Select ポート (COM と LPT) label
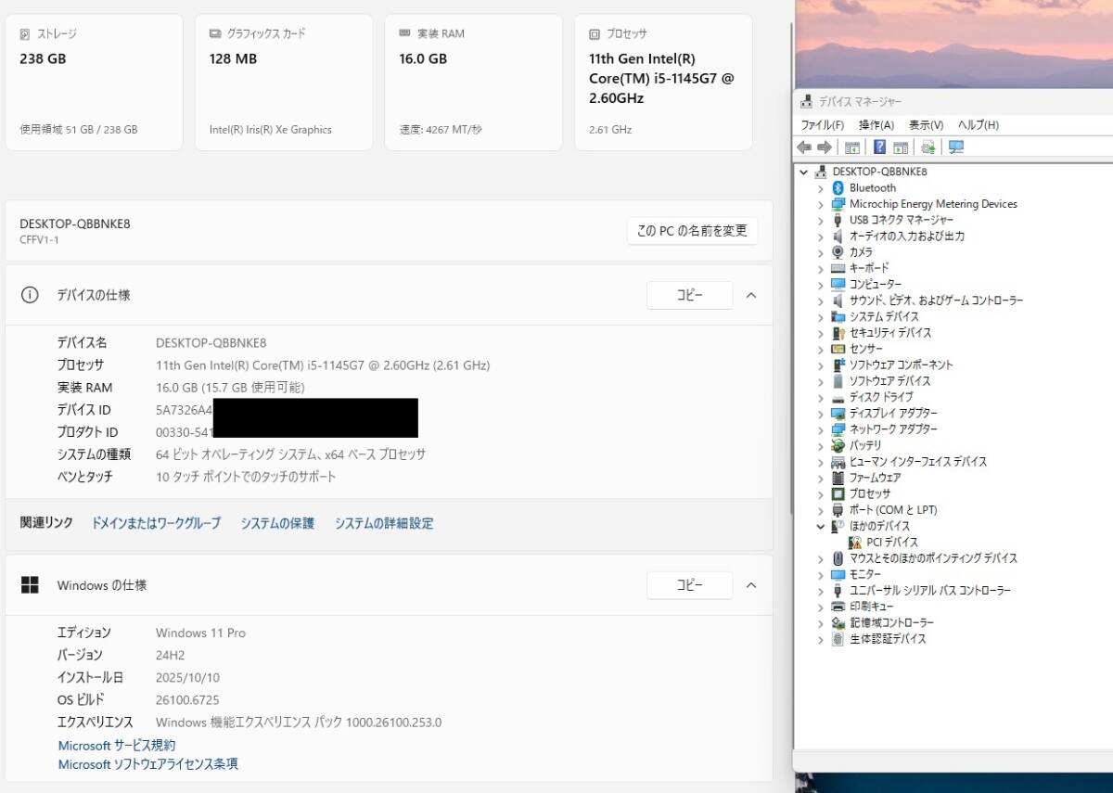The width and height of the screenshot is (1113, 793). pyautogui.click(x=893, y=510)
